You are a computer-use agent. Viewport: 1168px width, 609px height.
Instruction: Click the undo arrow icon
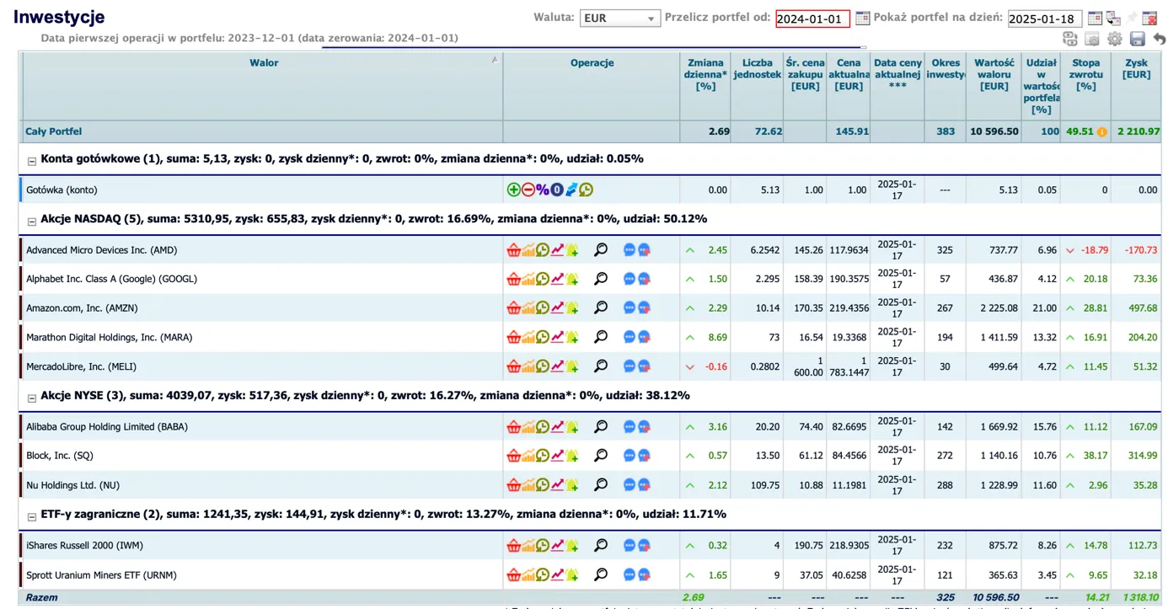1159,39
